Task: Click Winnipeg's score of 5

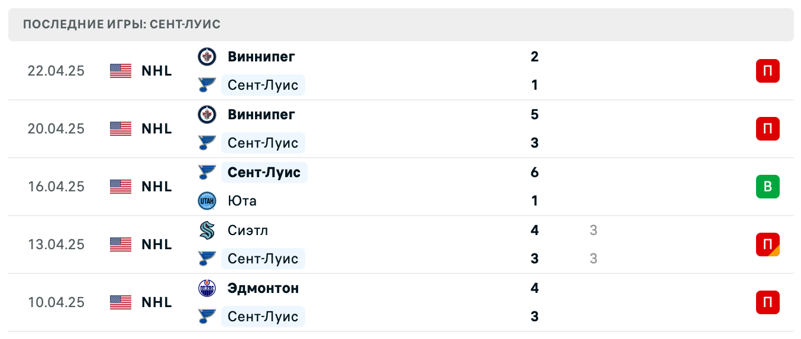Action: pyautogui.click(x=535, y=115)
